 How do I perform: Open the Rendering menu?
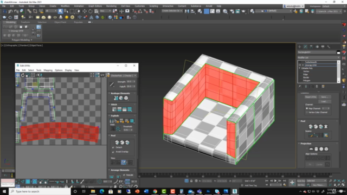coord(111,6)
